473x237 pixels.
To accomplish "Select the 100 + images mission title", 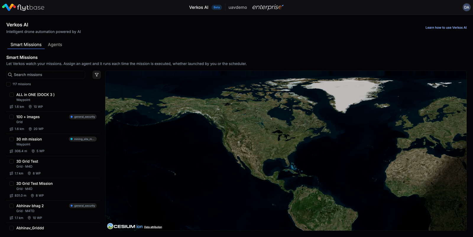I will tap(28, 117).
